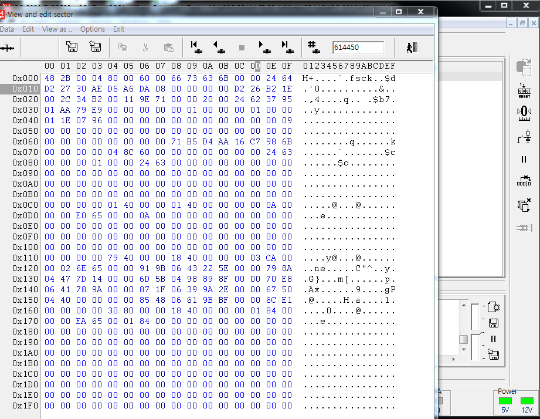Click the exit running-man icon

coord(412,47)
